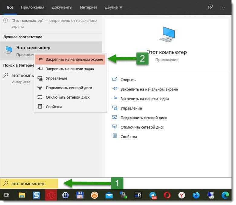Click Управление in the right details panel
236x205 pixels.
click(131, 108)
